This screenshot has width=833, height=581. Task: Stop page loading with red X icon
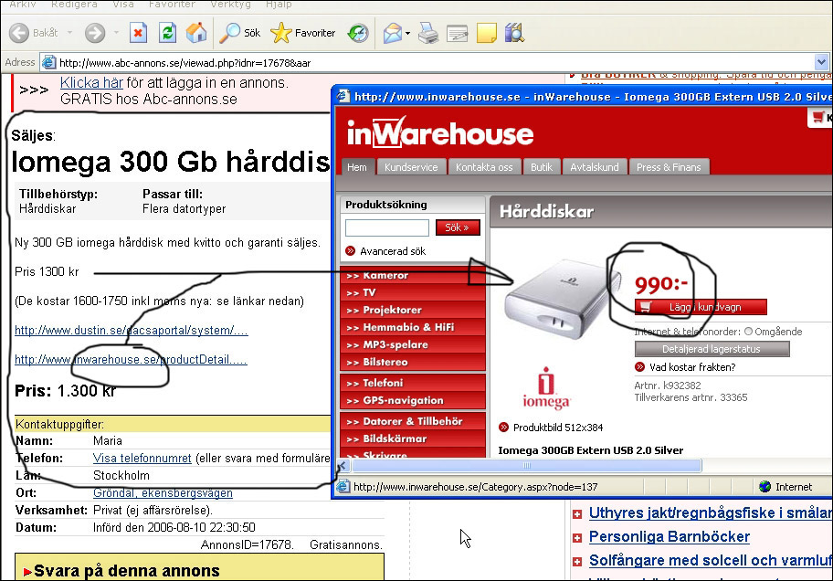pos(138,33)
